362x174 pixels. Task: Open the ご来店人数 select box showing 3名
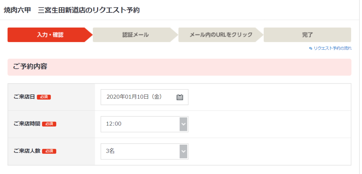pyautogui.click(x=145, y=151)
